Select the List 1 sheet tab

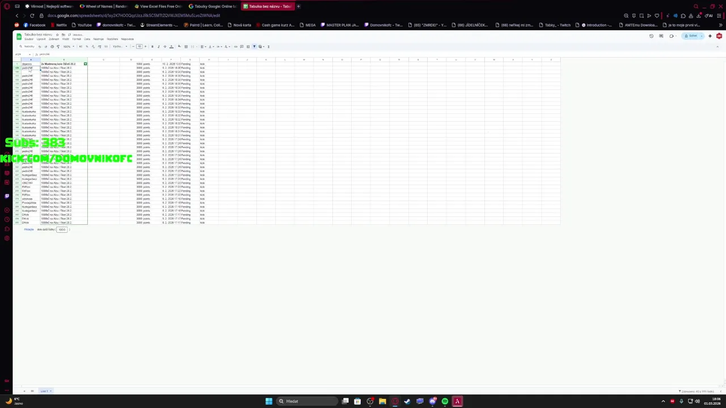coord(46,391)
